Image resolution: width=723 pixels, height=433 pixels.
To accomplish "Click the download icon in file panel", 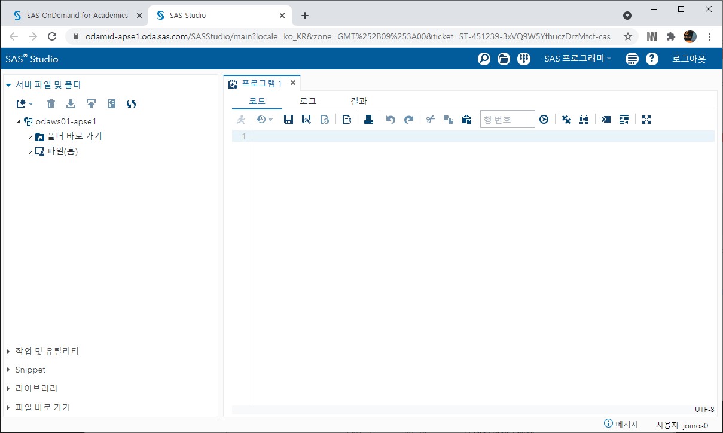I will tap(71, 104).
